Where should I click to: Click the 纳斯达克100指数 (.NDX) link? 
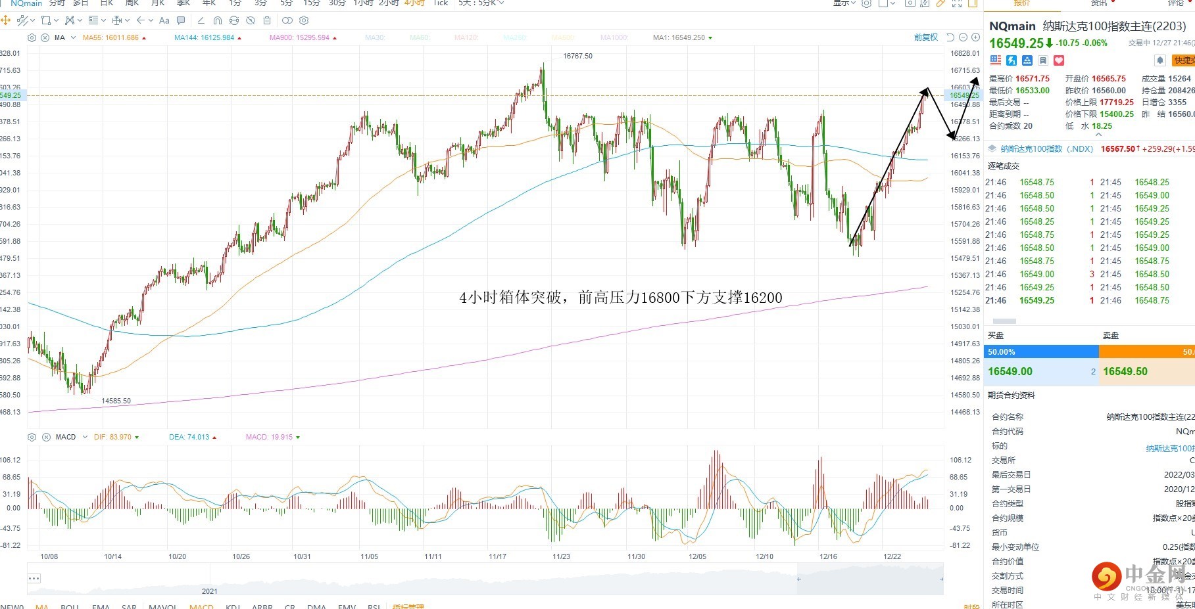[x=1046, y=149]
